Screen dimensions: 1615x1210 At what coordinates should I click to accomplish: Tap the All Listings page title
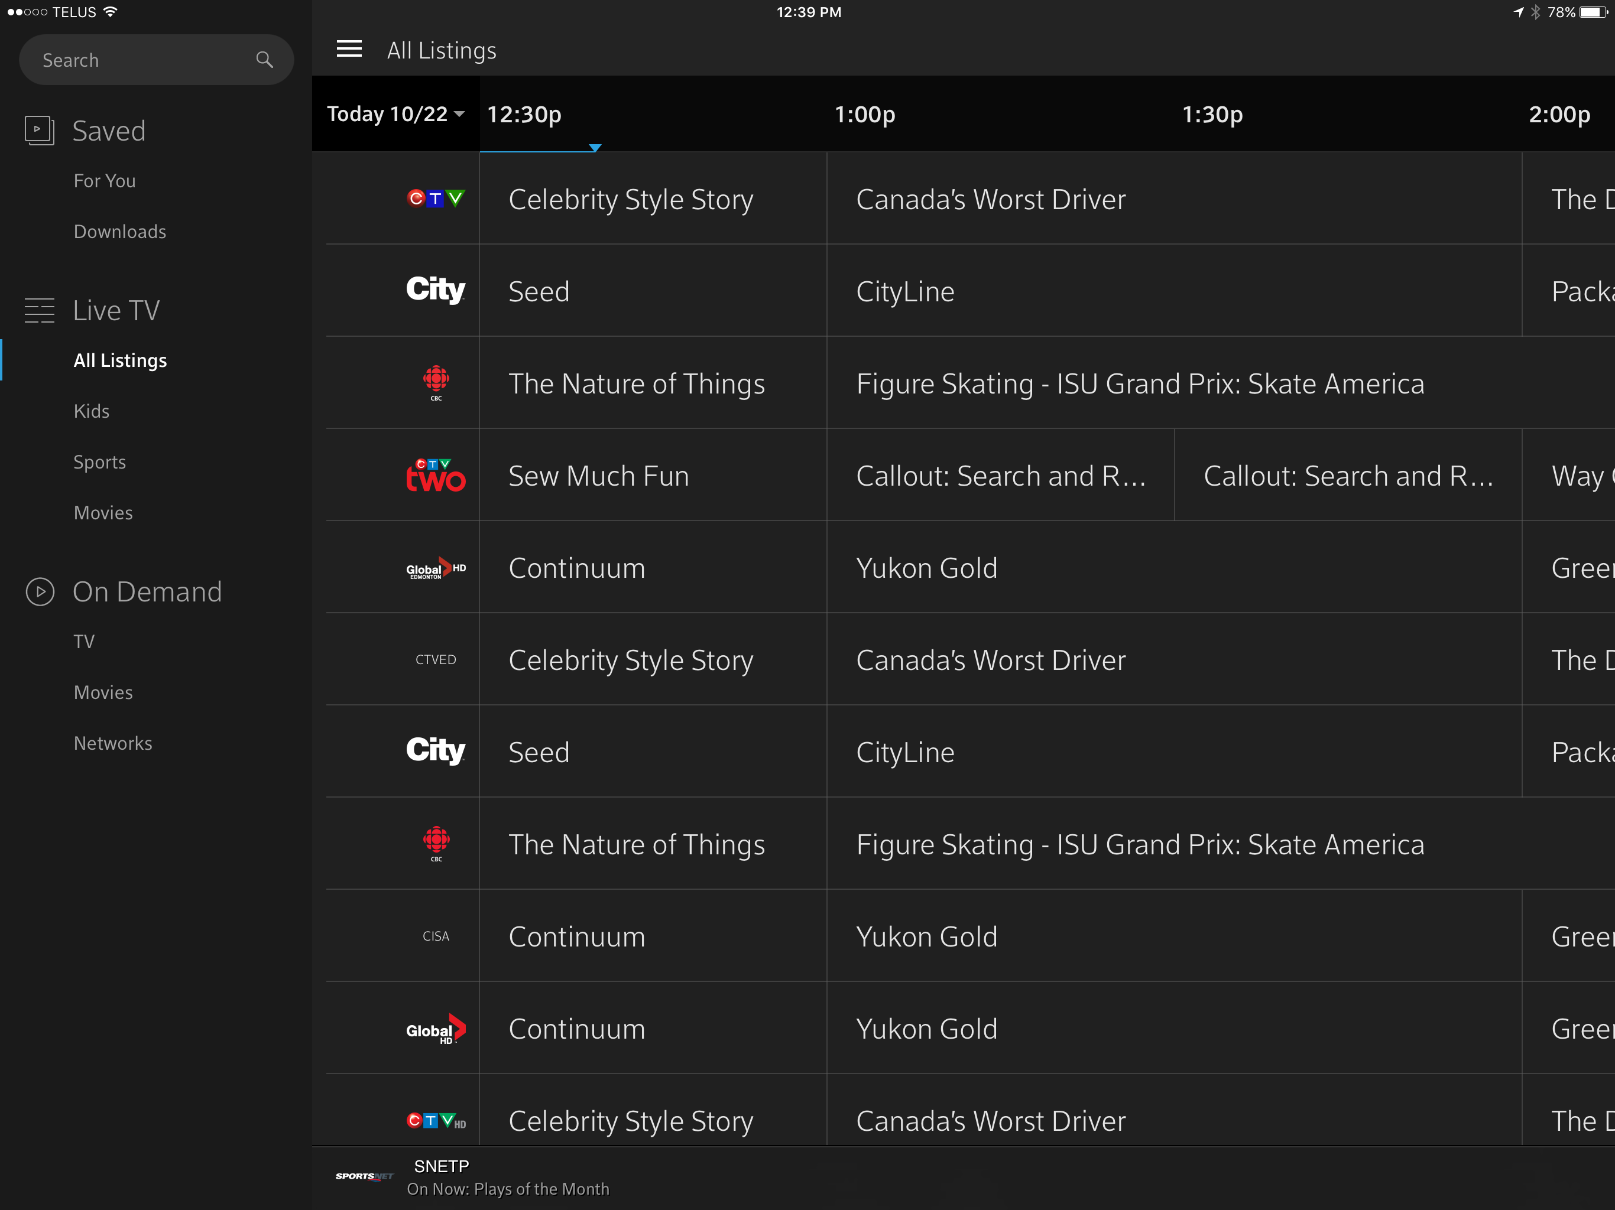[x=441, y=50]
